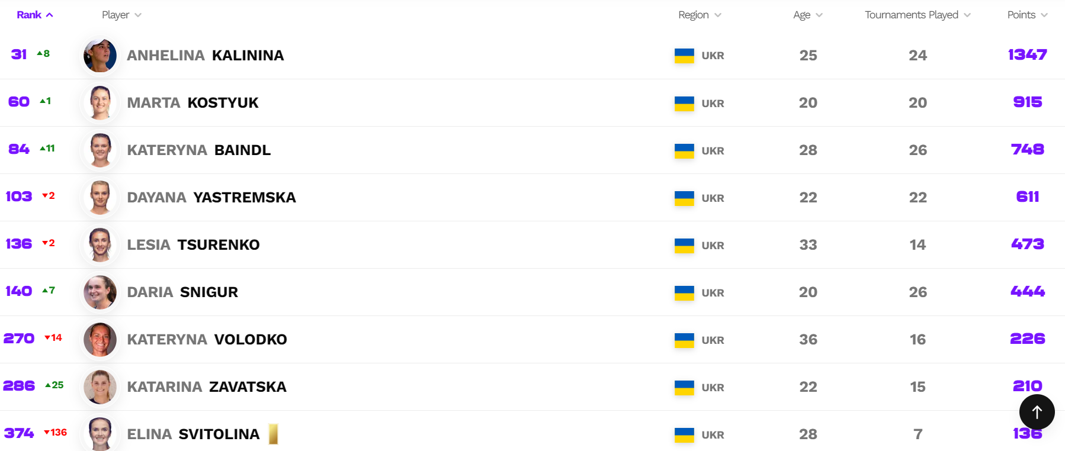Click Anhelina Kalinina's player photo
Viewport: 1065px width, 451px height.
(100, 56)
